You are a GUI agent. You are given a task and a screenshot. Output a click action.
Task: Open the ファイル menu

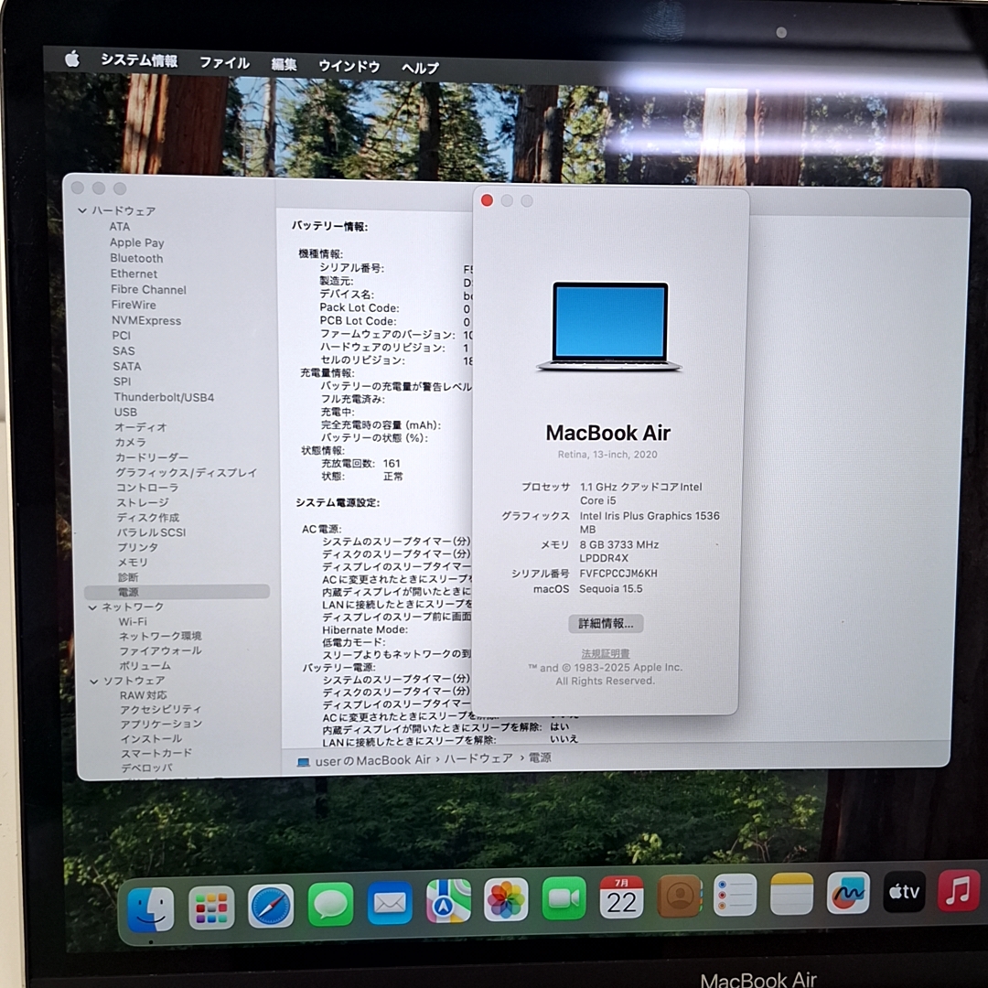tap(224, 62)
